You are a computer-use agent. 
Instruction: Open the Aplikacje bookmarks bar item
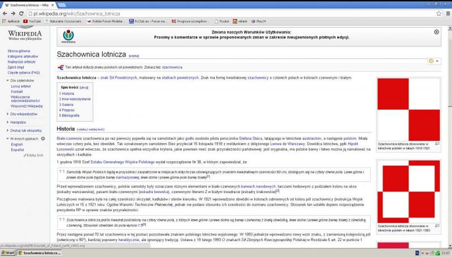tap(11, 21)
